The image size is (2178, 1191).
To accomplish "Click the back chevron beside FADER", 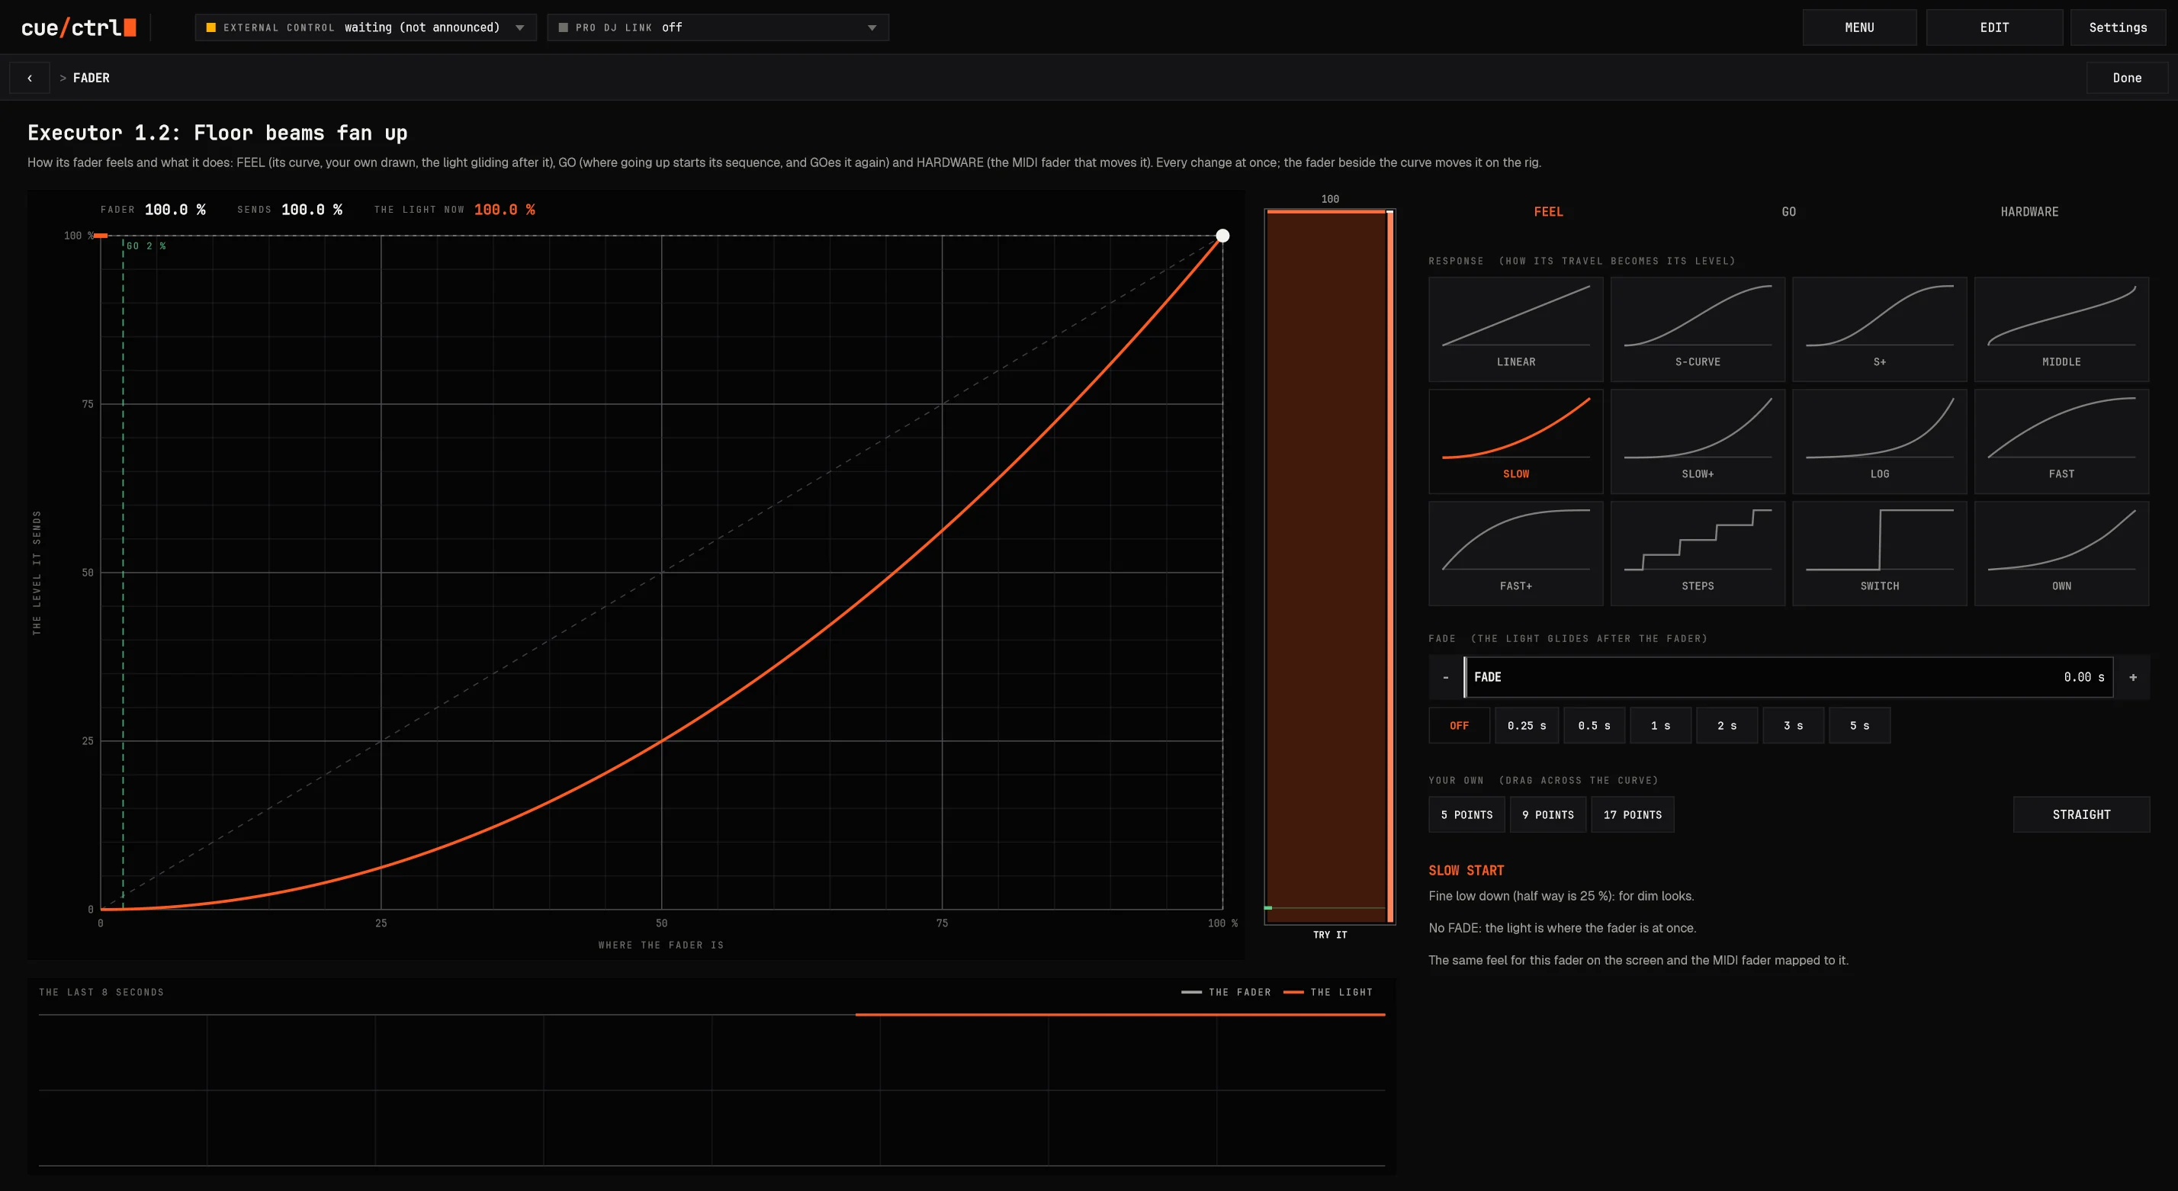I will point(30,78).
